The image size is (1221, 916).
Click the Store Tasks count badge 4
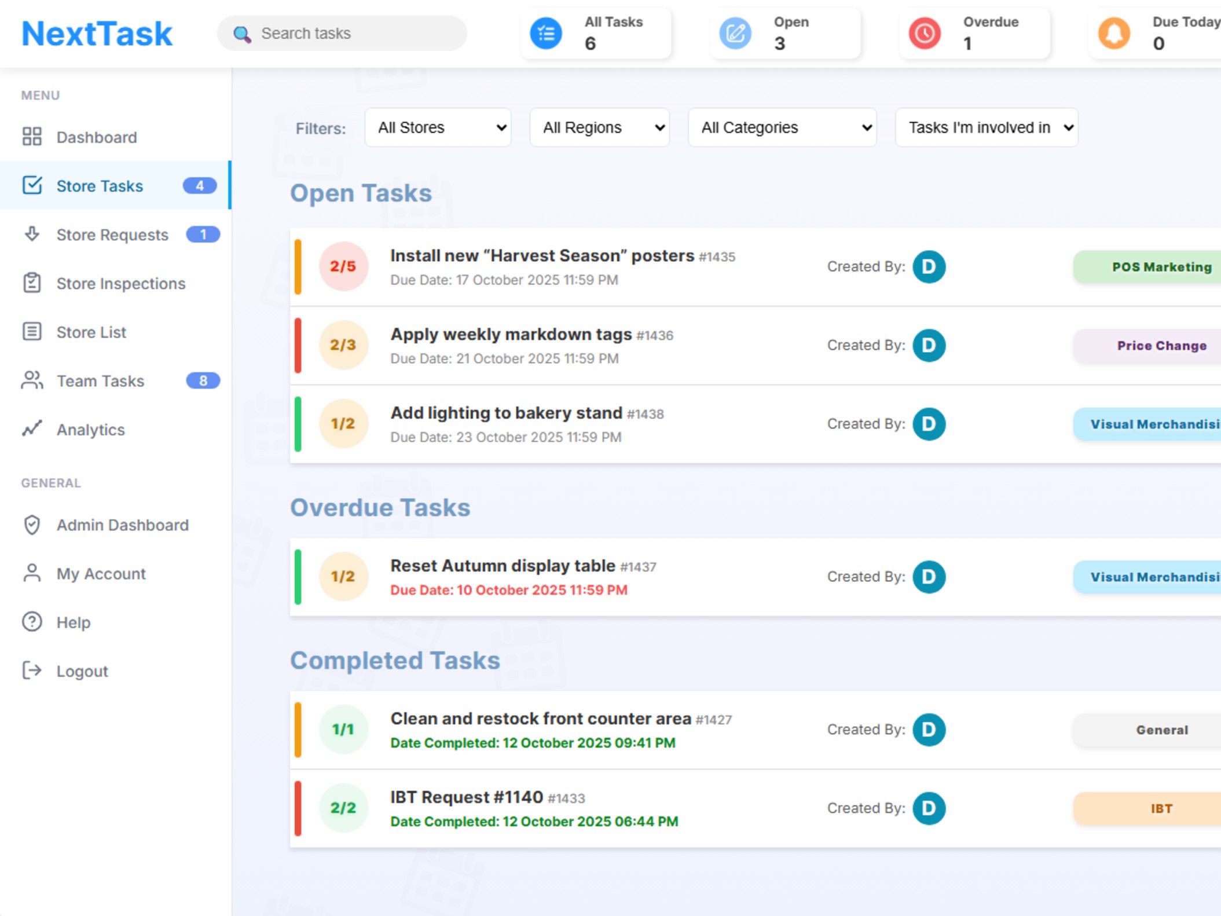pos(200,186)
